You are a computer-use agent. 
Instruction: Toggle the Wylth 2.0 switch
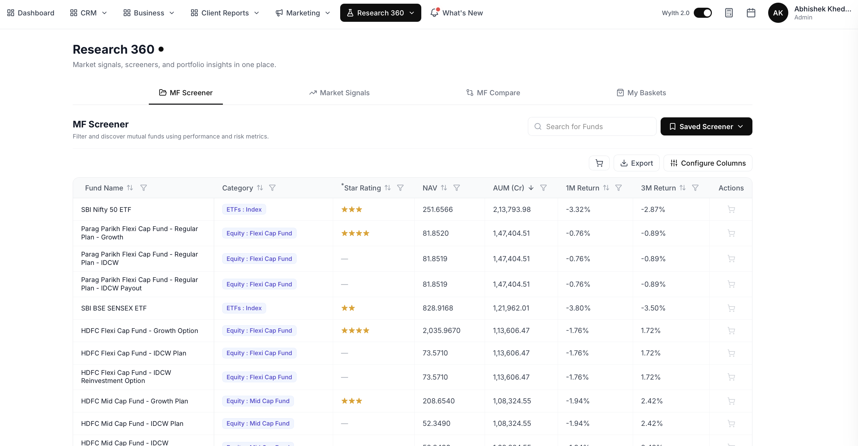(x=703, y=13)
